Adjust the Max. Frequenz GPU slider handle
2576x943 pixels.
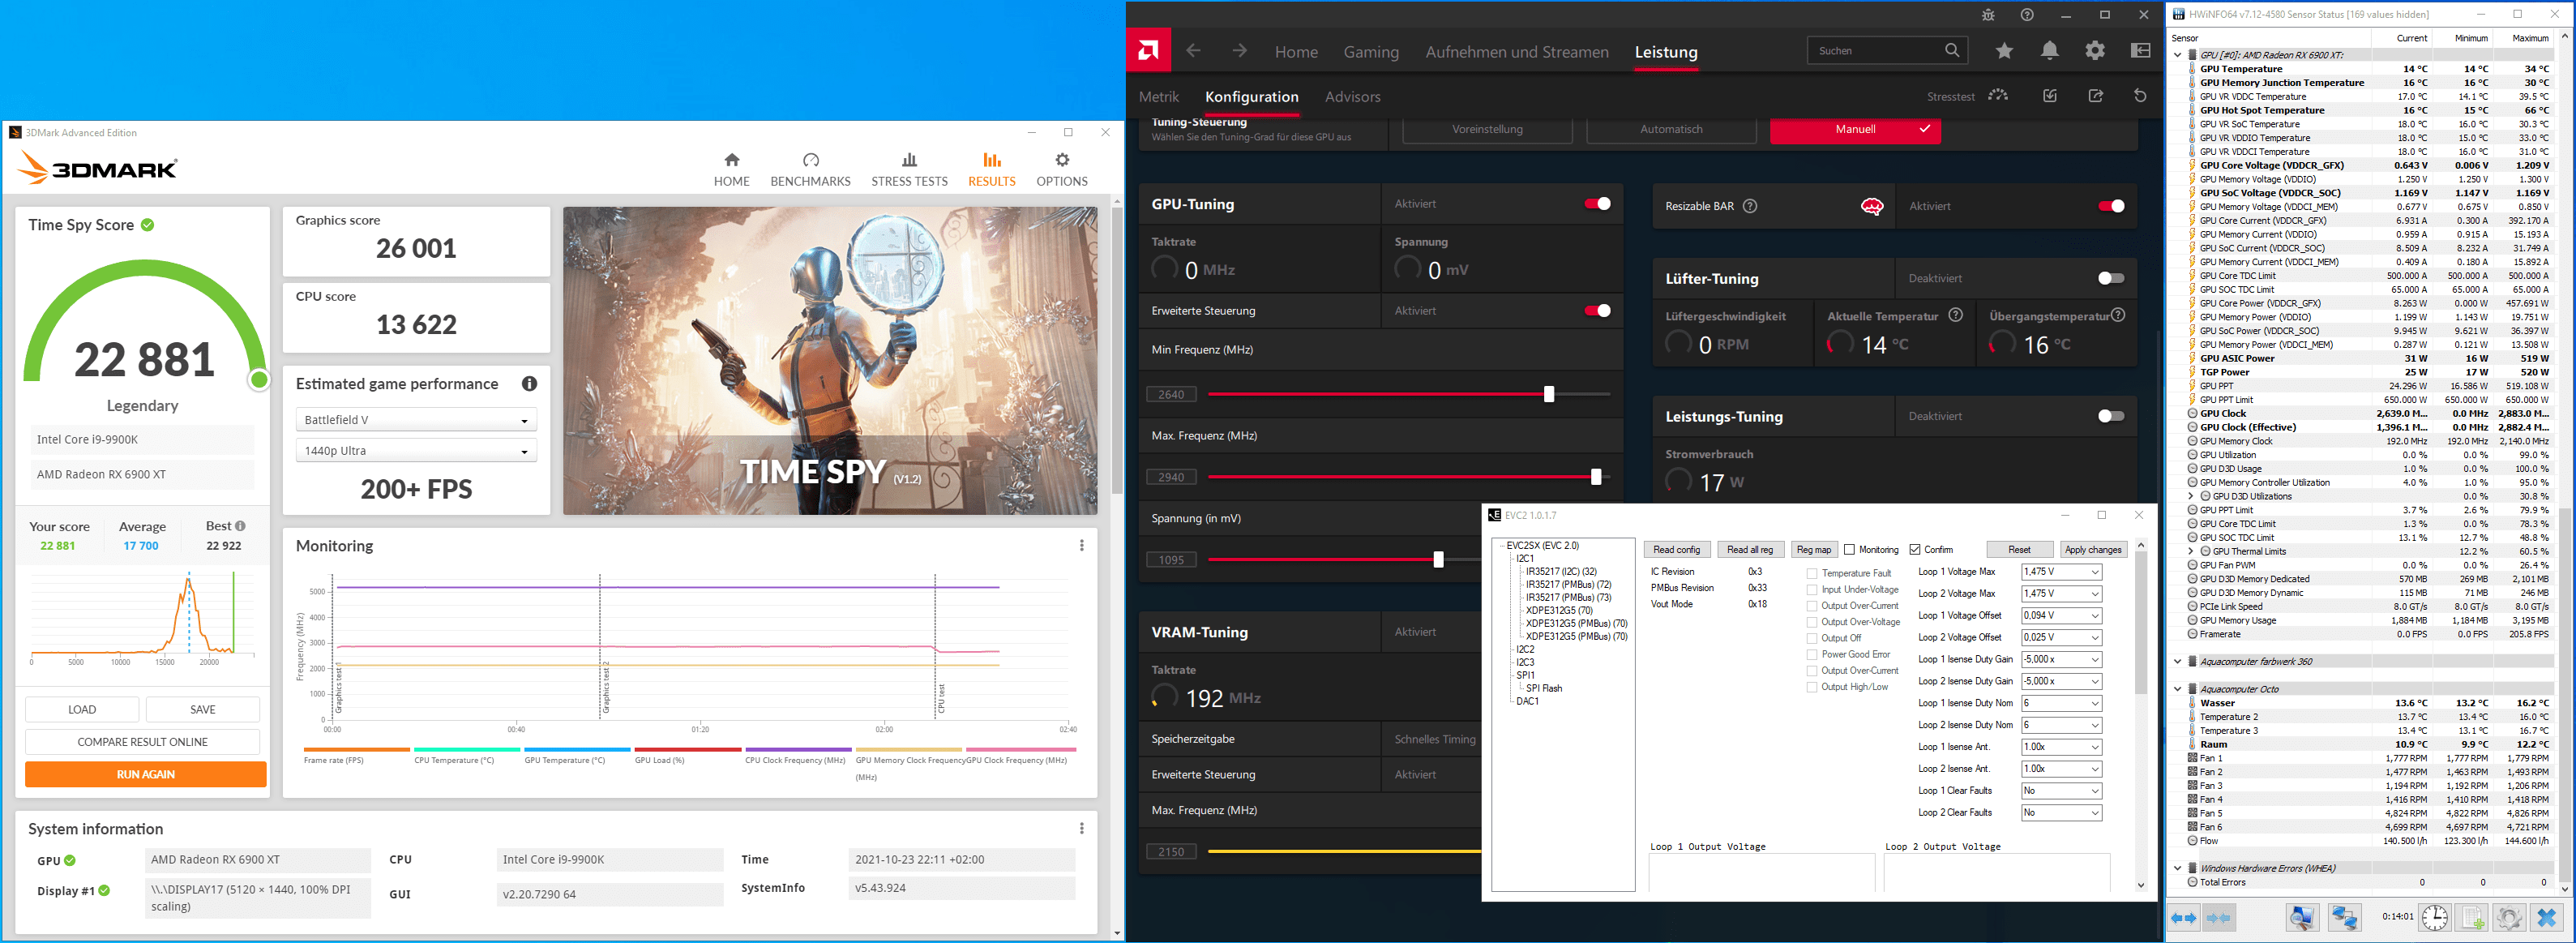tap(1596, 478)
